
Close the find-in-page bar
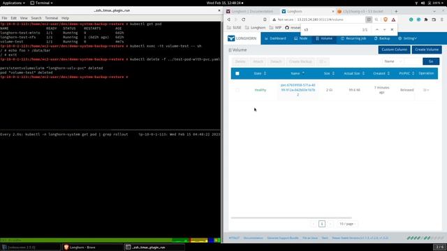[392, 29]
